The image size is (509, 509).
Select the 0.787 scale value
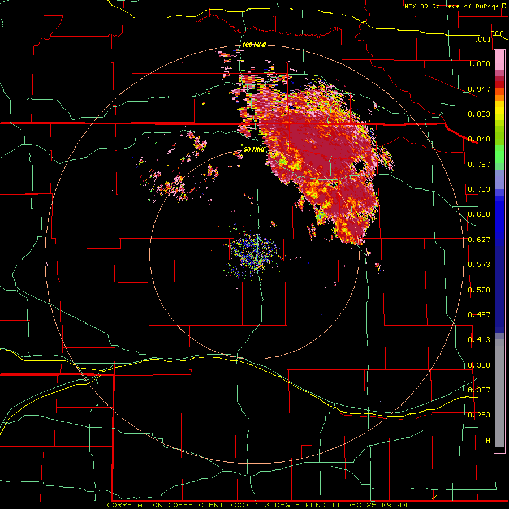tap(479, 164)
